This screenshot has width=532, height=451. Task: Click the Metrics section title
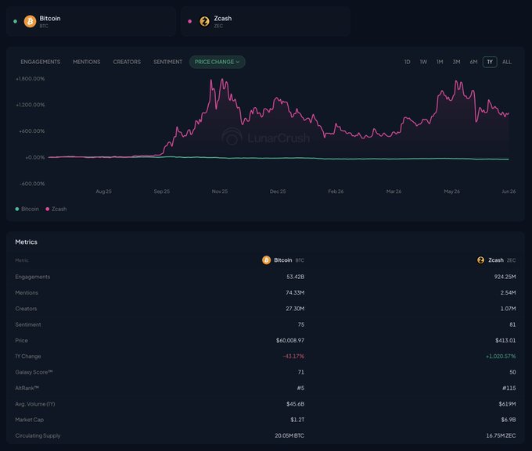[x=26, y=242]
